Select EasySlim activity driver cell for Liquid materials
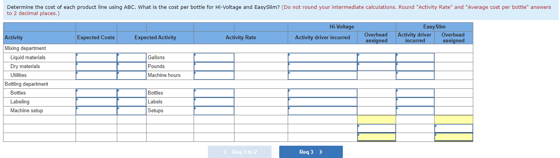Viewport: 560px width, 158px height. pos(415,57)
